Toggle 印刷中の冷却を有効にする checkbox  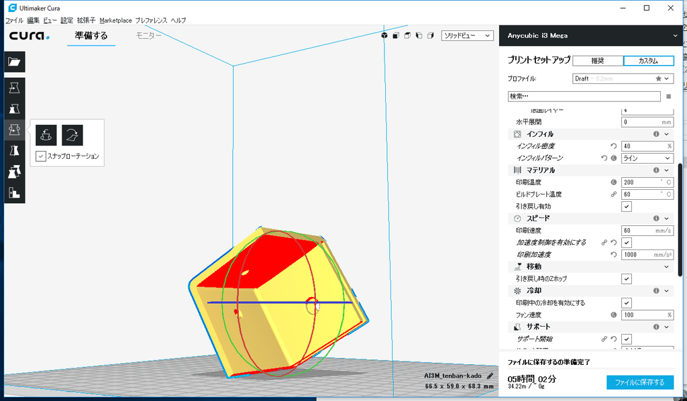(627, 302)
